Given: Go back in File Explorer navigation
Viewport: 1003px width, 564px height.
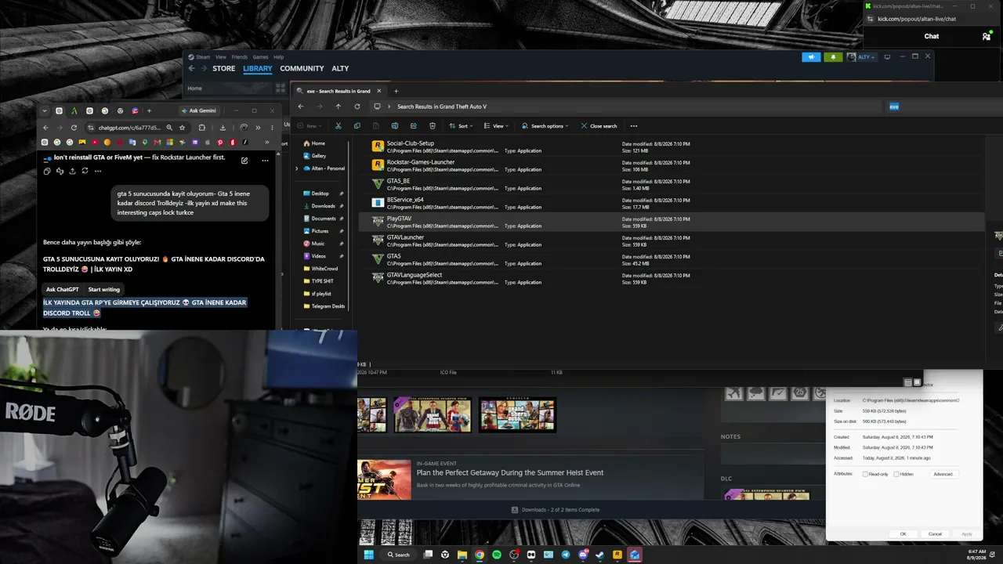Looking at the screenshot, I should pos(301,107).
